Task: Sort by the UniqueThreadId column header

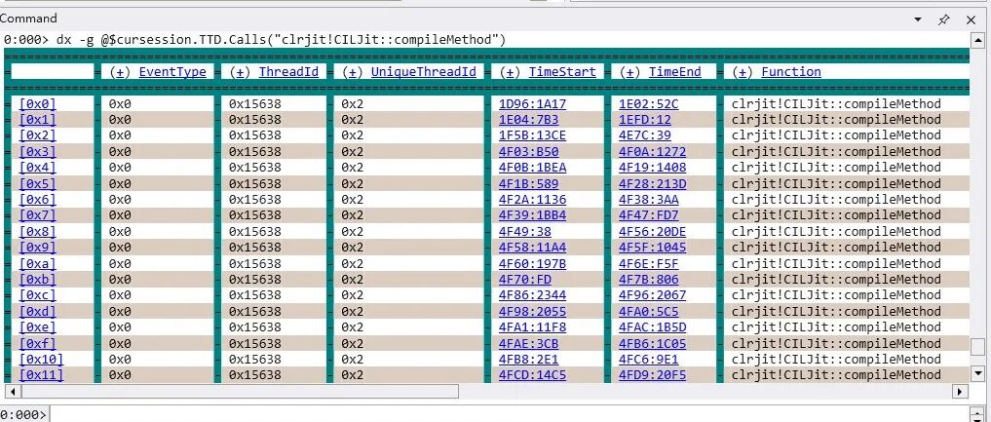Action: [424, 72]
